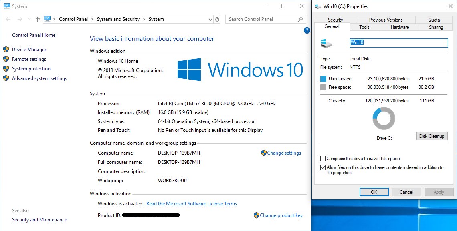The image size is (457, 231).
Task: Click the drive name field containing Win10
Action: [399, 43]
